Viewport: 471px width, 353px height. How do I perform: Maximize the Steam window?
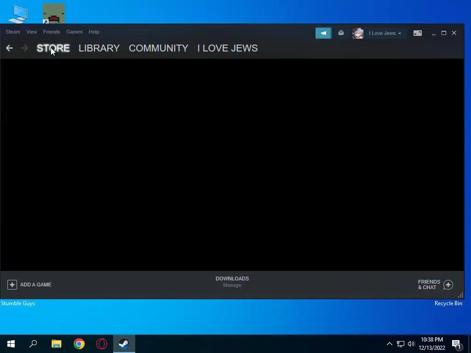(x=444, y=33)
